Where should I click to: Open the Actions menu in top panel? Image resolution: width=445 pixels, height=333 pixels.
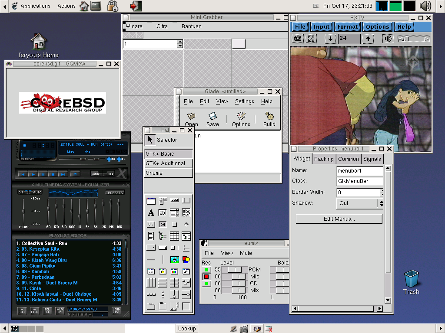(x=66, y=6)
